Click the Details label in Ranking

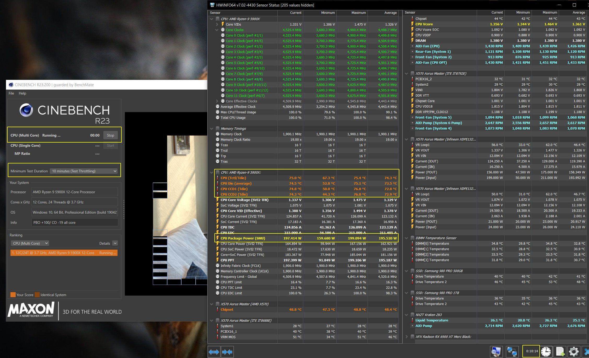(x=104, y=243)
